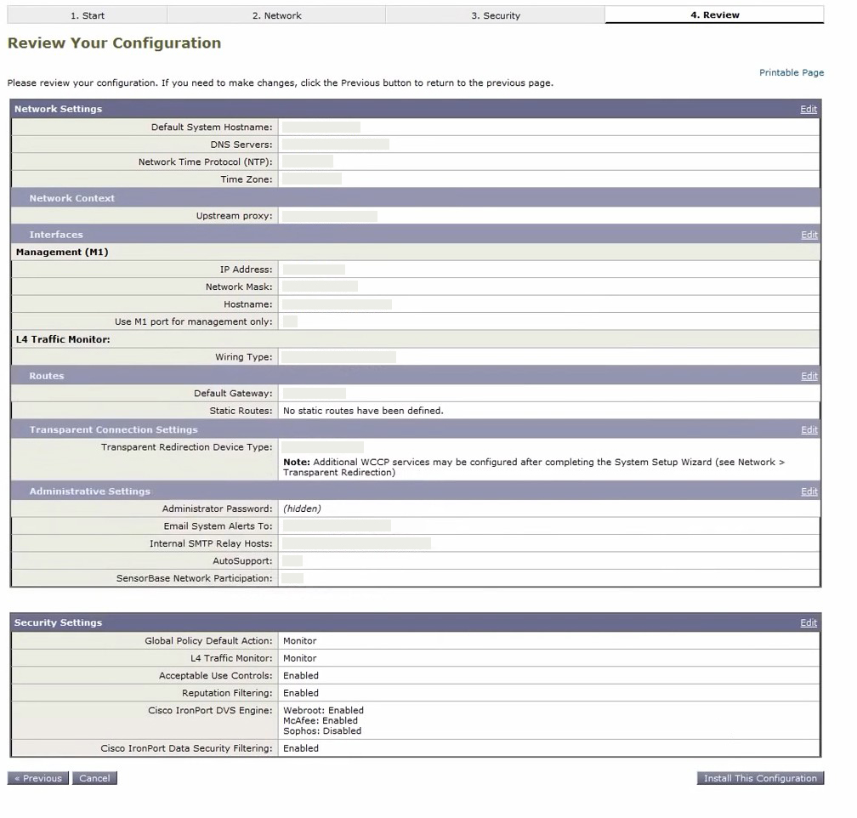The image size is (857, 818).
Task: Open the Printable Page link
Action: (791, 73)
